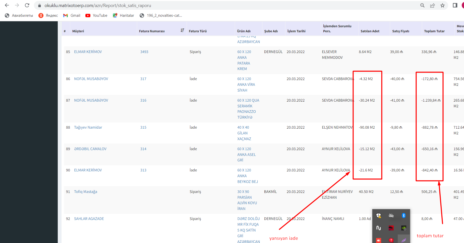Screen dimensions: 464x243
Task: Click the Müşteri column header
Action: tap(78, 31)
